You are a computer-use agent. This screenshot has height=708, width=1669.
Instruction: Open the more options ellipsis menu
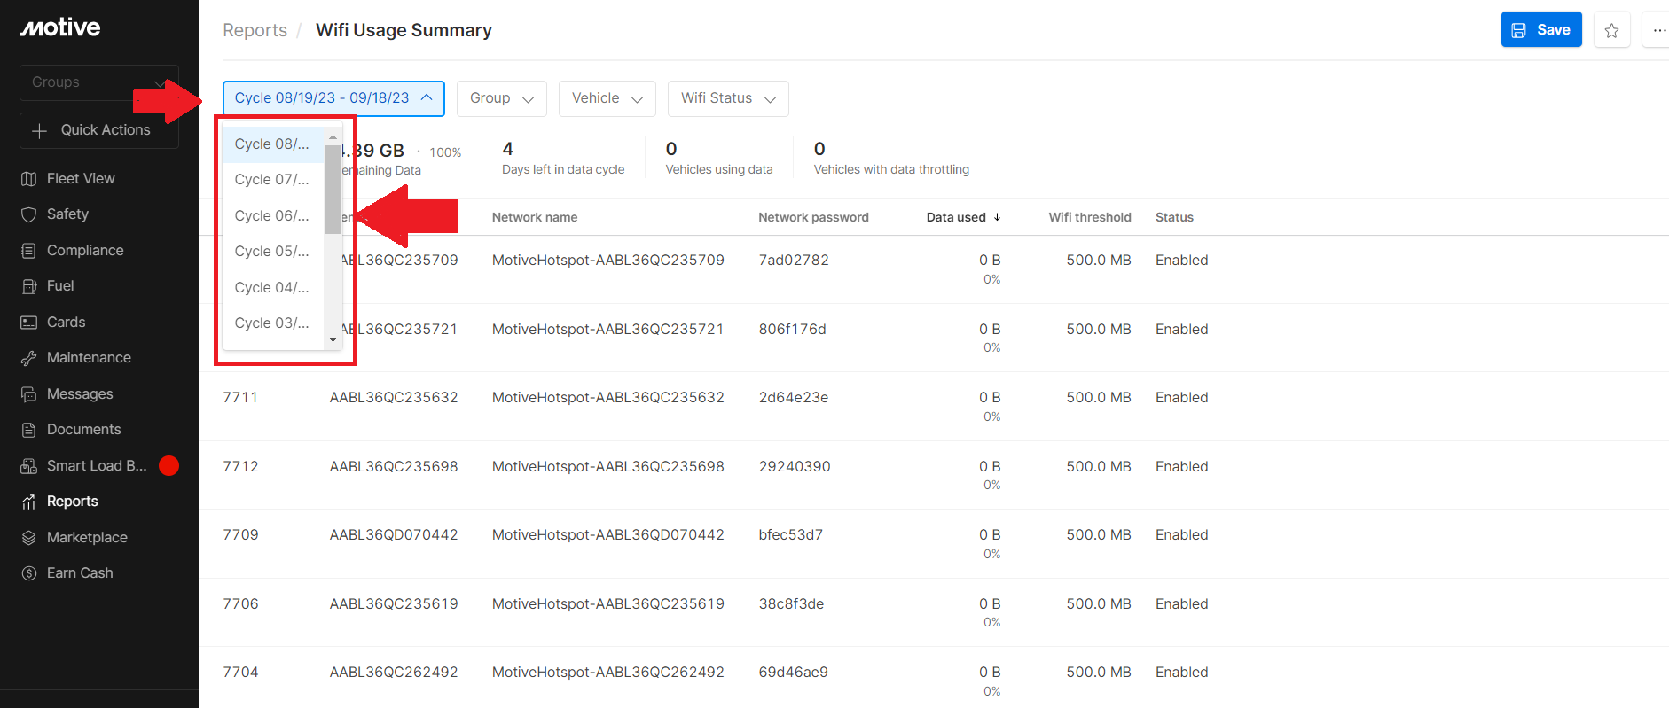(1658, 30)
